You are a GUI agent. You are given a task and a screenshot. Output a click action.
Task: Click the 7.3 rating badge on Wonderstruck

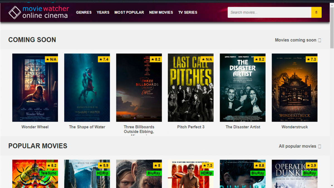311,59
